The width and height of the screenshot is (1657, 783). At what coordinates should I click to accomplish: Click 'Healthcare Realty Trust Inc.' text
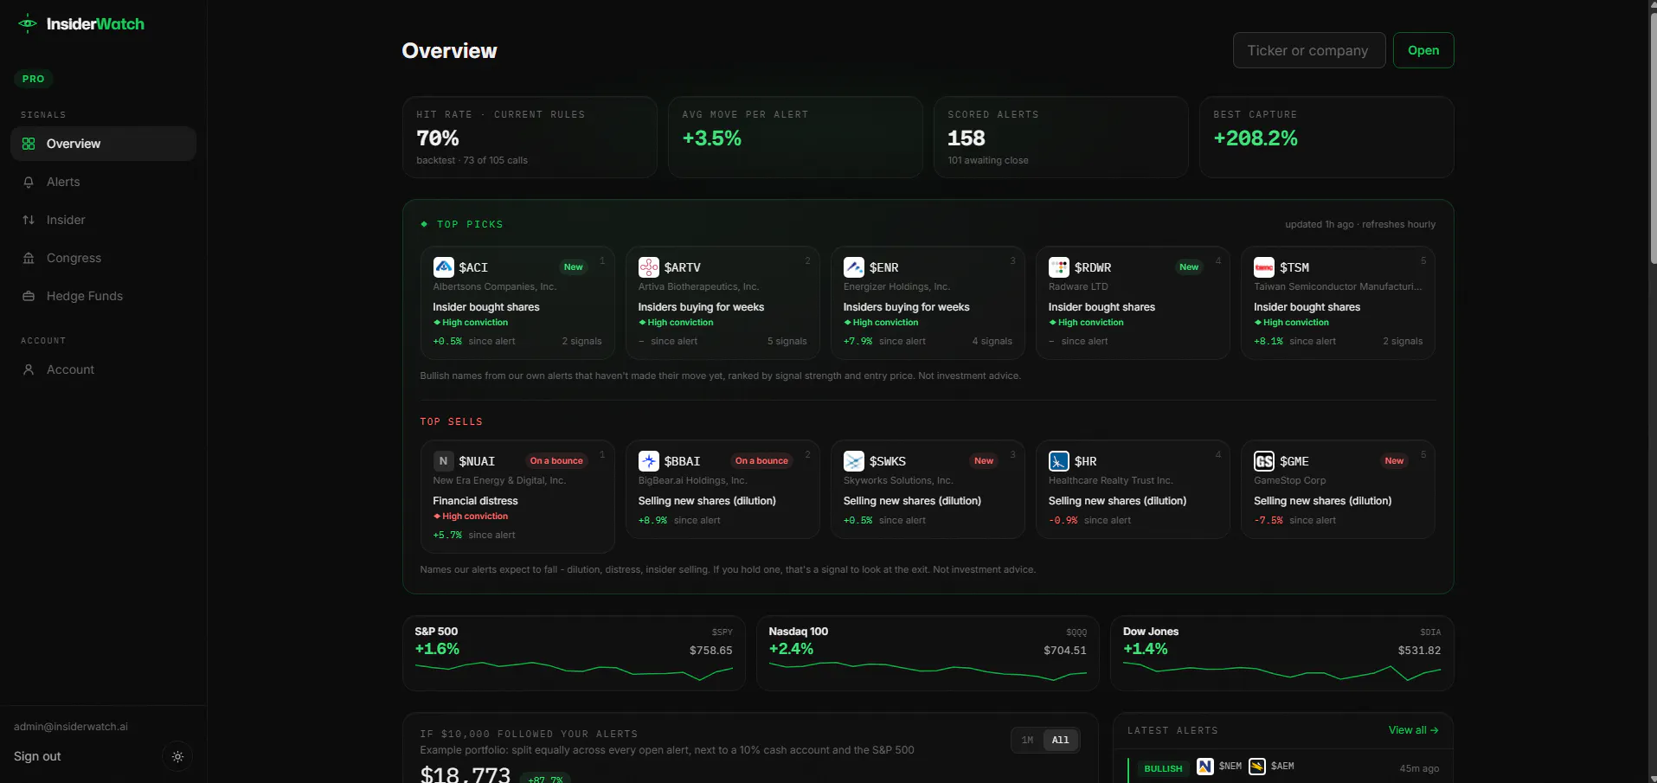(1110, 480)
